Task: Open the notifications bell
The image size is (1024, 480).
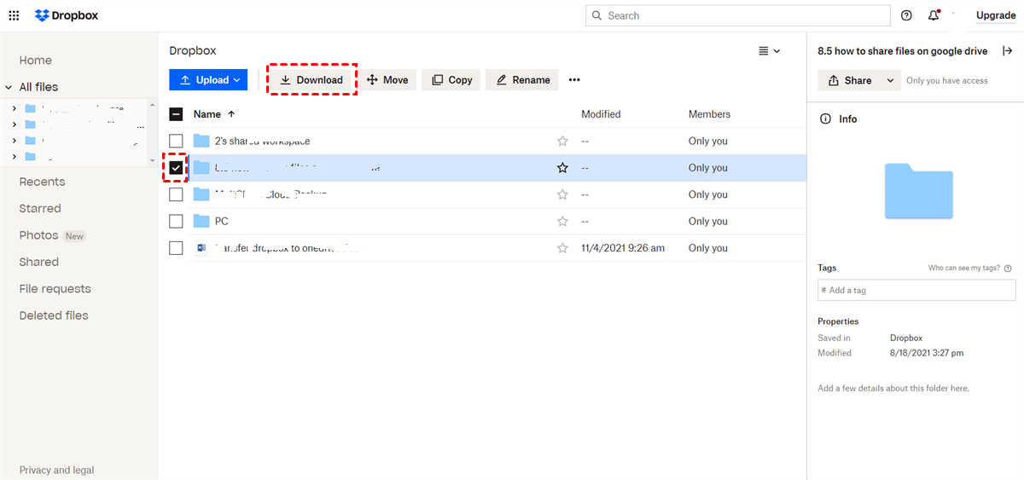Action: [x=934, y=15]
